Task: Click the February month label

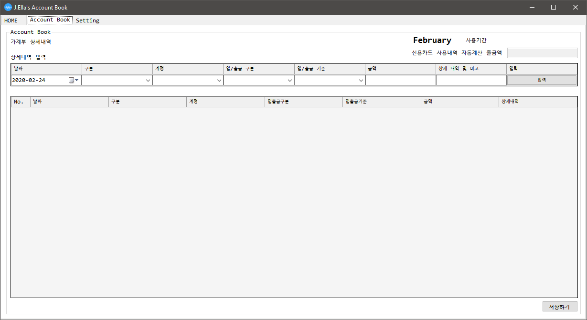Action: click(432, 40)
